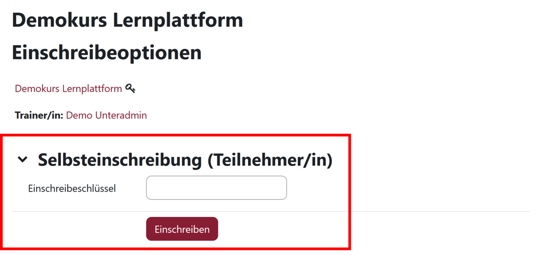Click the Selbsteinschreibung (Teilnehmer/in) heading
544x255 pixels.
point(185,160)
